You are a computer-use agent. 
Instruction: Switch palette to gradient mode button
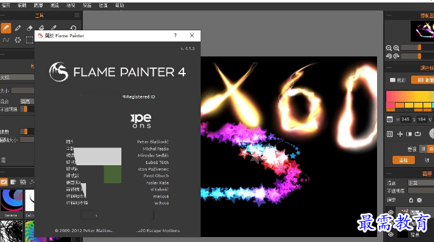tap(423, 80)
